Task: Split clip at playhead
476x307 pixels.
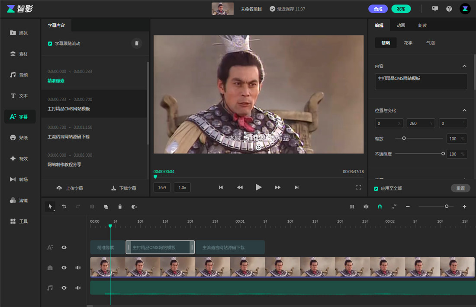Action: [92, 207]
